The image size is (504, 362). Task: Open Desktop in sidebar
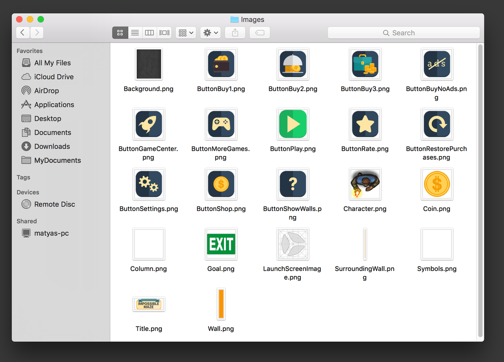(x=41, y=119)
